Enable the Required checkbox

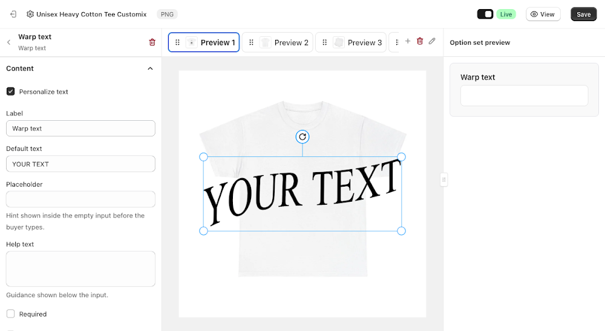pyautogui.click(x=10, y=313)
